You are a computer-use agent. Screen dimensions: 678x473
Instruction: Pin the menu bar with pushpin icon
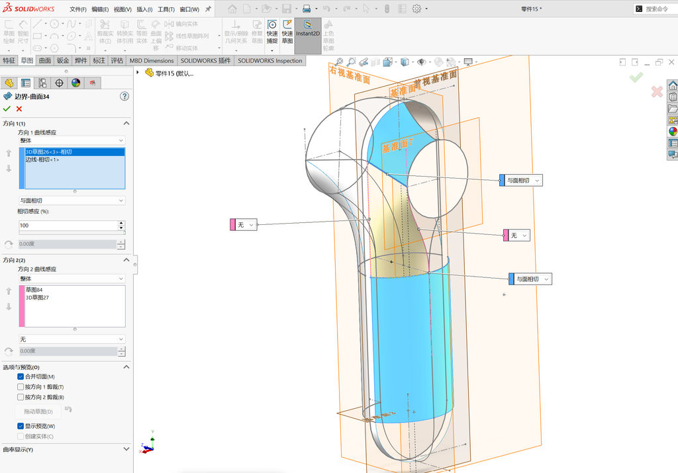(208, 9)
